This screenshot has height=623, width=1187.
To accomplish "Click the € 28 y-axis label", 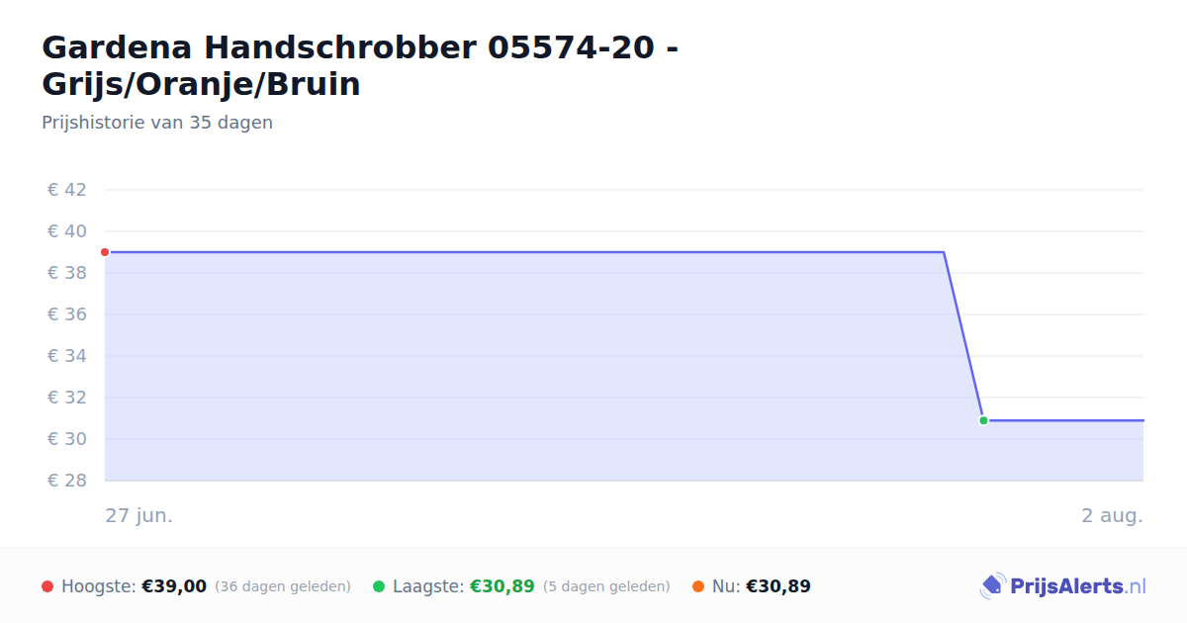I will coord(66,481).
